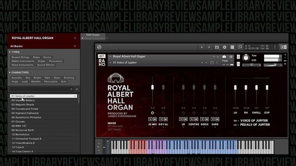Adjust the JE MIX volume fader

coord(152,87)
